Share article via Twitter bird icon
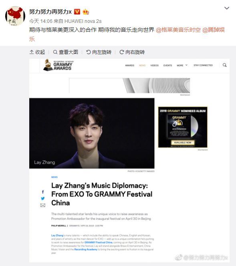The width and height of the screenshot is (236, 266). click(43, 198)
